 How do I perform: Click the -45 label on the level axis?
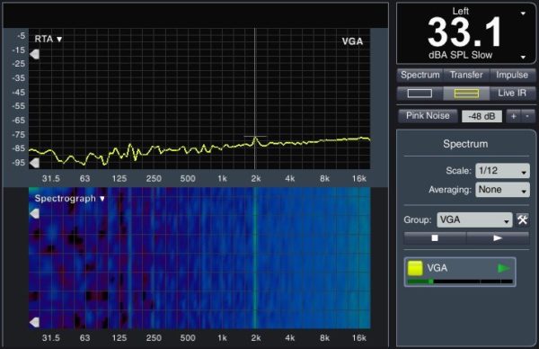coord(19,93)
